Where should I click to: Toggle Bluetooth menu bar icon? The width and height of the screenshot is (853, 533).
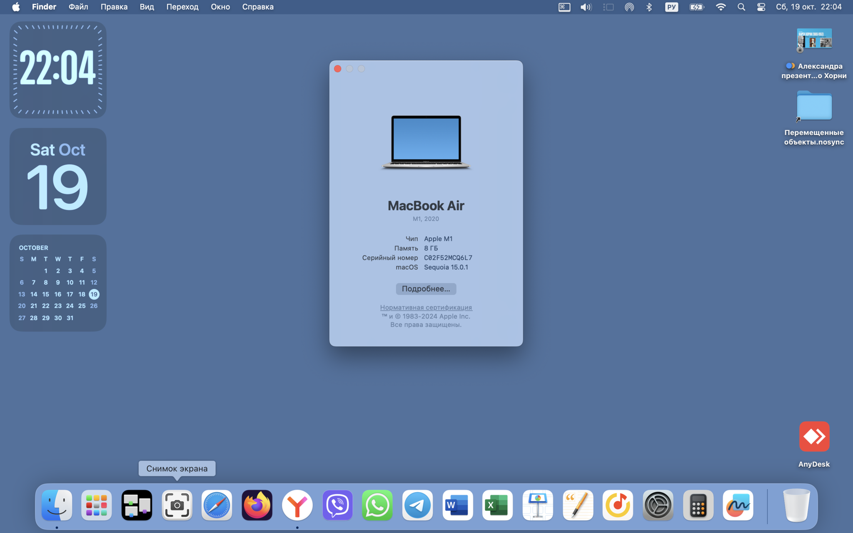pyautogui.click(x=649, y=7)
